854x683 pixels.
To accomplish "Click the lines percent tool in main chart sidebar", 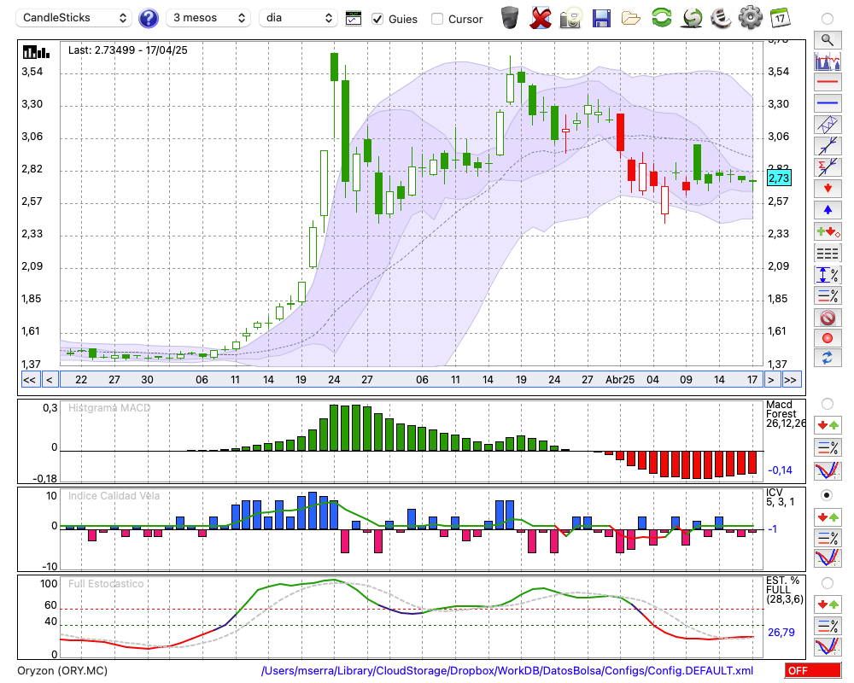I will [x=828, y=295].
